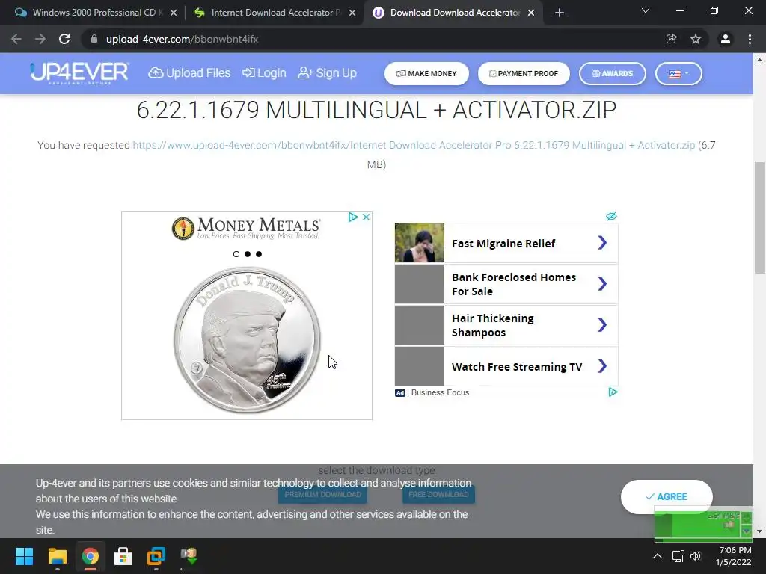Screen dimensions: 766x574
Task: Click the requested file download URL link
Action: 414,145
